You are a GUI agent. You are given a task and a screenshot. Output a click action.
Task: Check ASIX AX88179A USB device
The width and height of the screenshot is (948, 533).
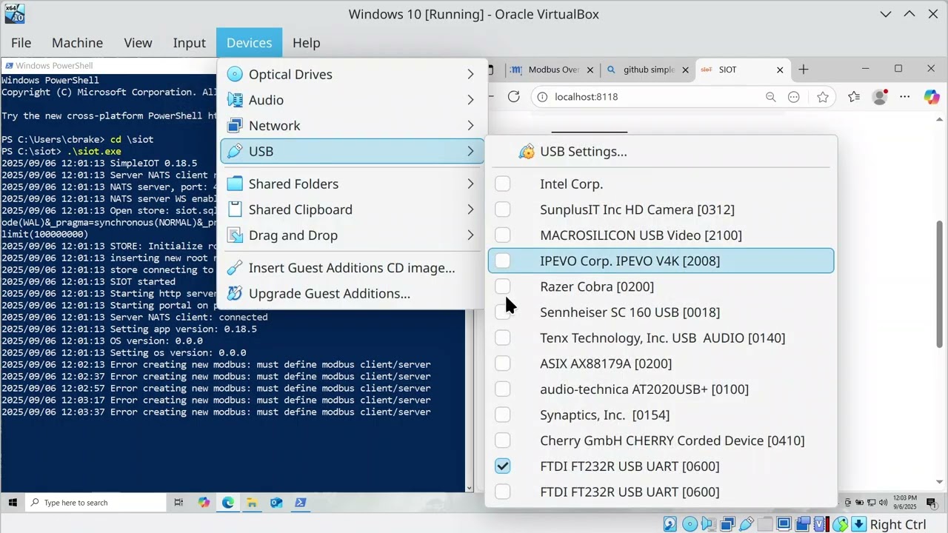(x=503, y=363)
